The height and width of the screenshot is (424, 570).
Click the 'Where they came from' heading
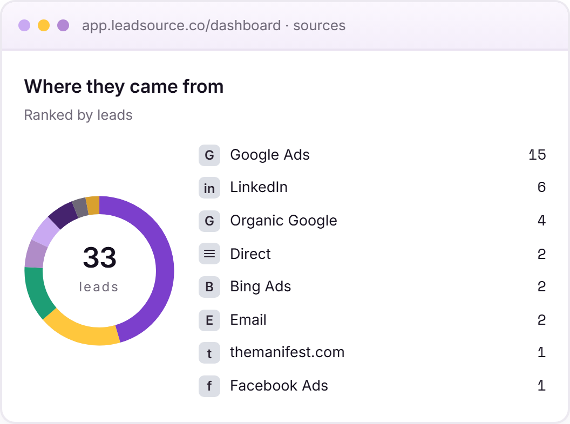click(x=124, y=86)
